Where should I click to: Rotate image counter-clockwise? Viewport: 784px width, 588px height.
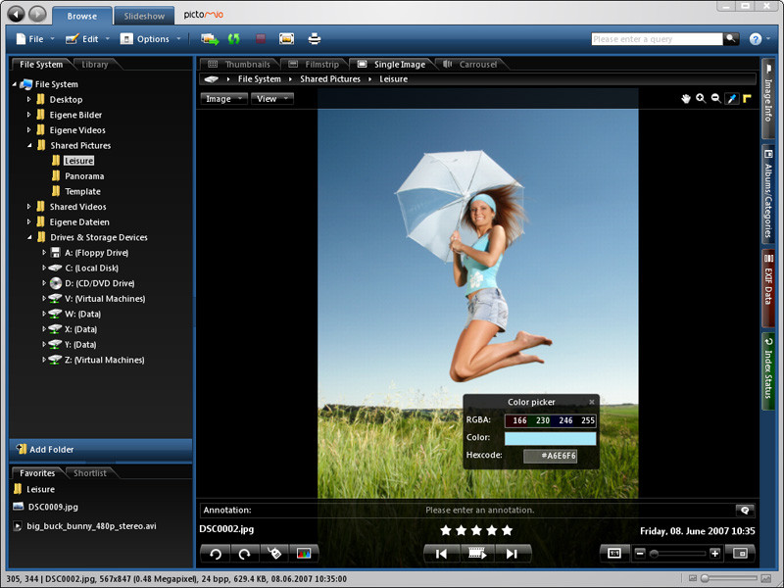tap(215, 554)
